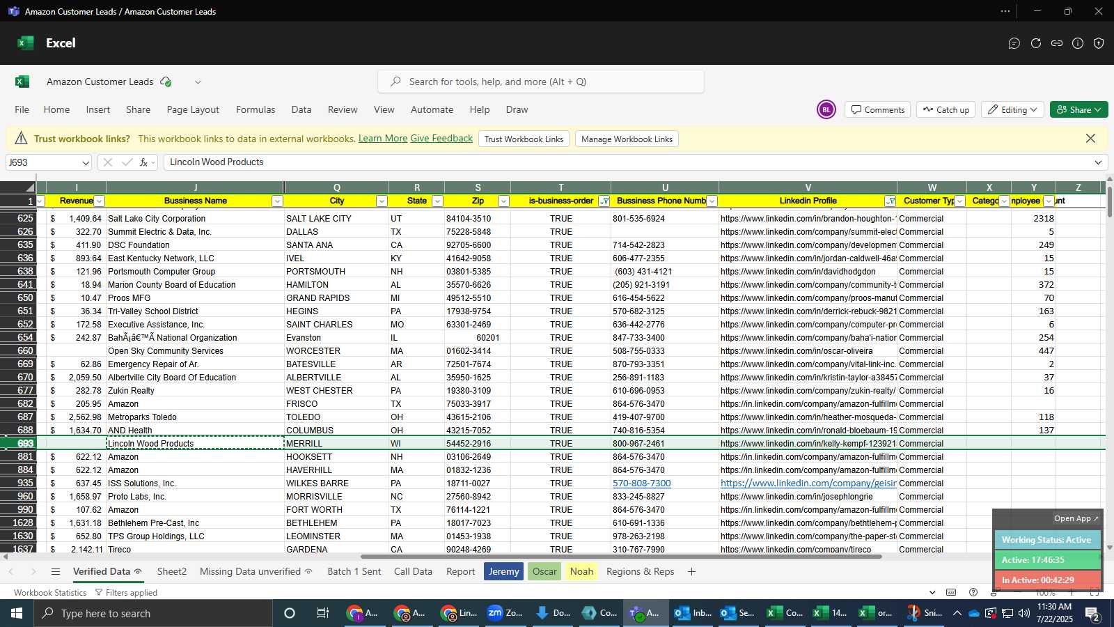The height and width of the screenshot is (627, 1114).
Task: Copy link using the chain icon in header
Action: [1057, 43]
